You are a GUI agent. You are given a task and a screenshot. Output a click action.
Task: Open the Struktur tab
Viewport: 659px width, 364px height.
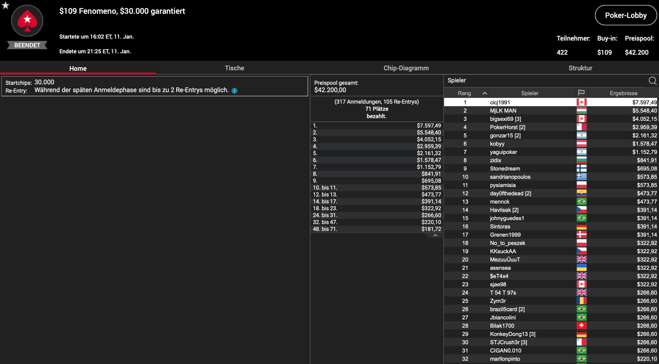580,68
